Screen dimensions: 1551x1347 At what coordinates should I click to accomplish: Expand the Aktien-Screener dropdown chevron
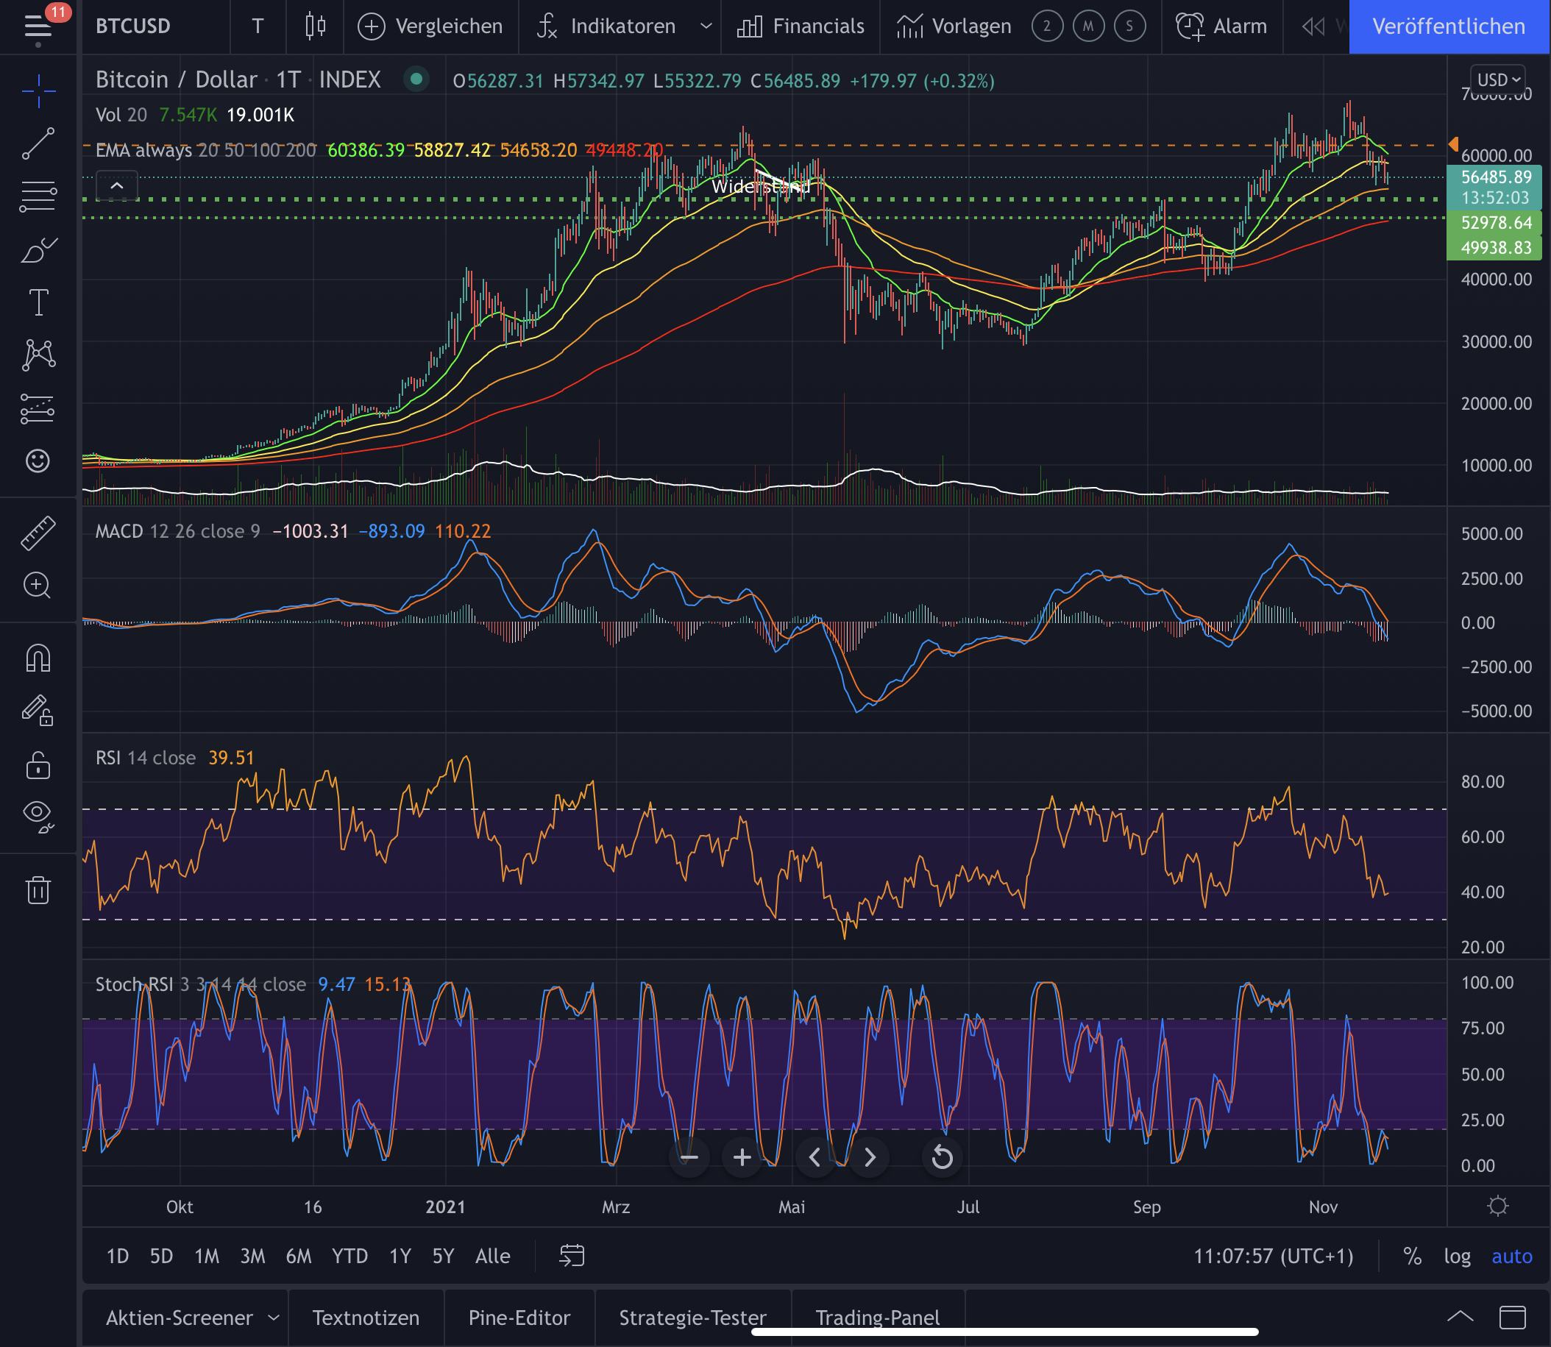pos(274,1318)
